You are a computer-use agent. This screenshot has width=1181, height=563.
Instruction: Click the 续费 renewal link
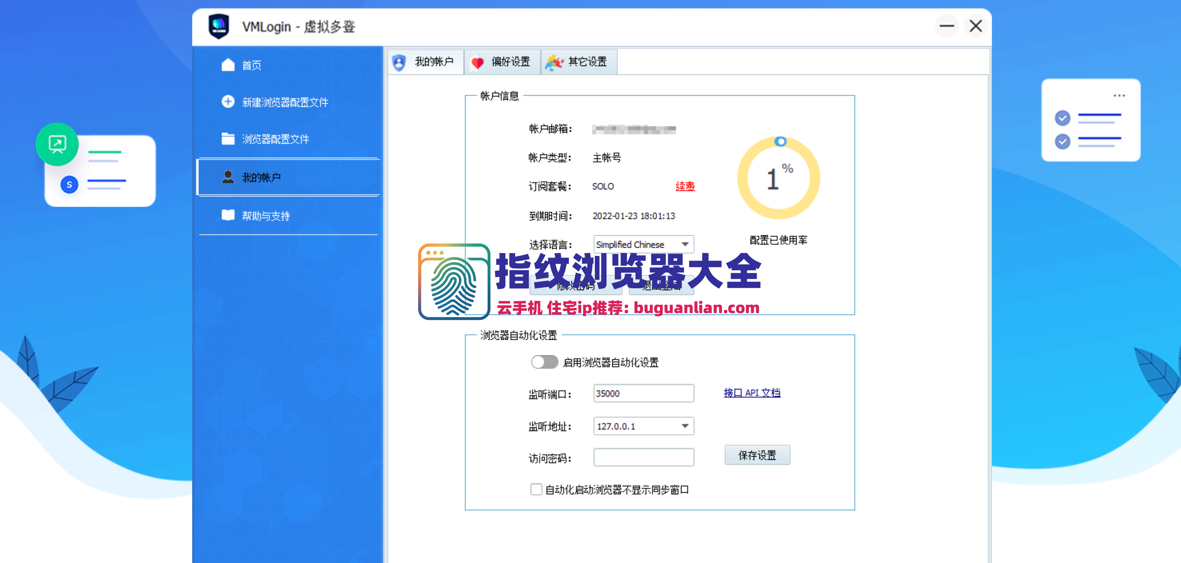click(x=684, y=186)
